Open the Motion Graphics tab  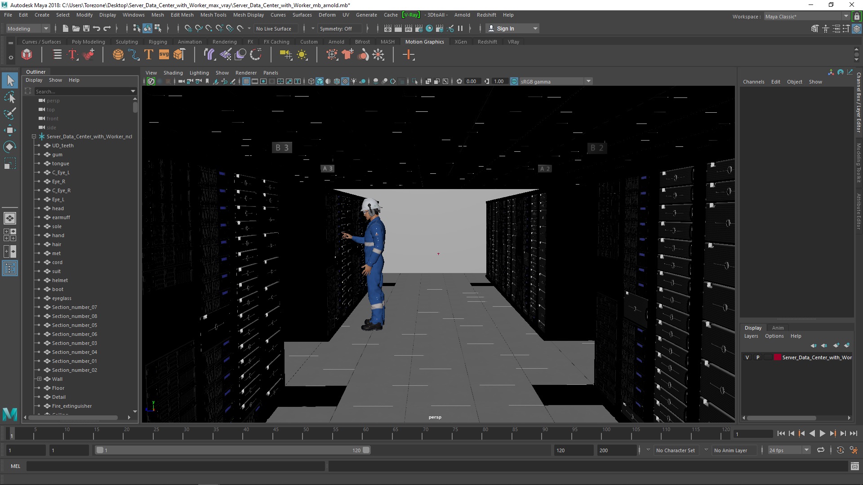424,41
